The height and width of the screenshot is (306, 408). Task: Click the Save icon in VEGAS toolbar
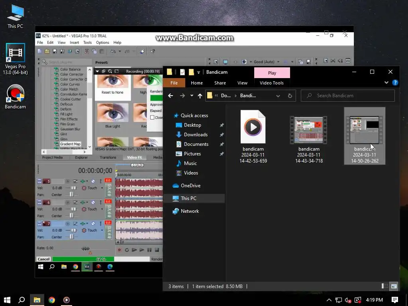tap(55, 51)
